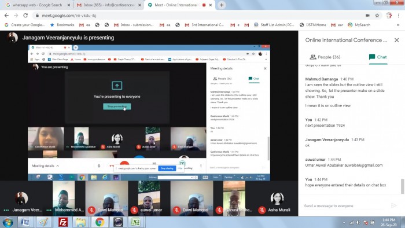Select Asha Murali's participant tile
Image resolution: width=405 pixels, height=228 pixels.
coord(277,198)
